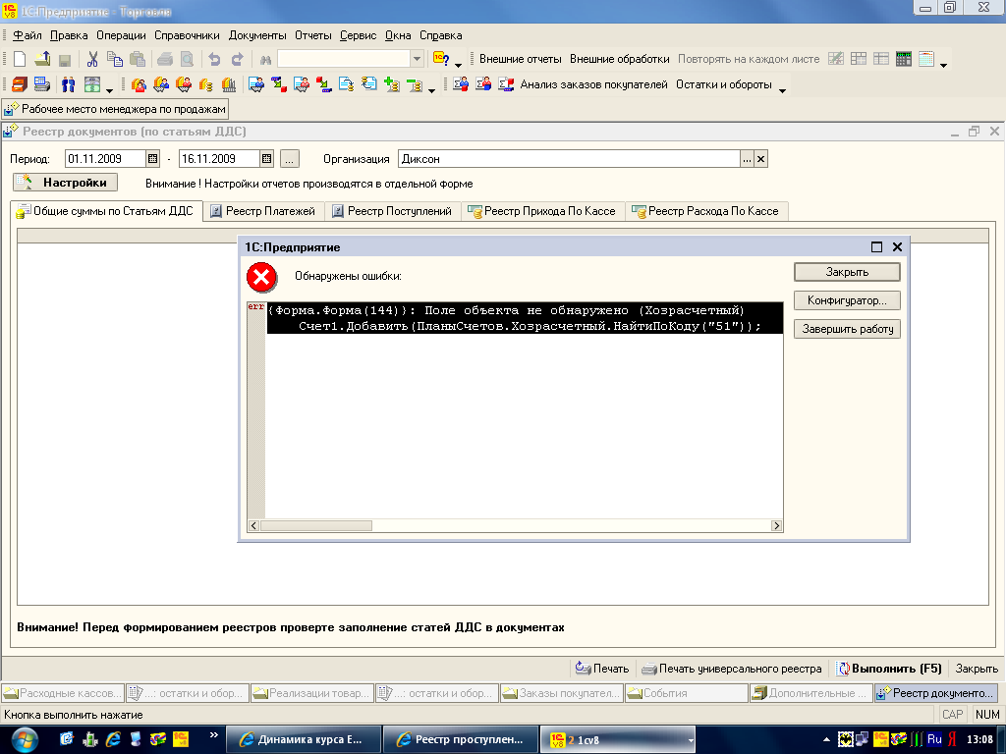Switch to Реестр Платежей tab

pyautogui.click(x=263, y=211)
